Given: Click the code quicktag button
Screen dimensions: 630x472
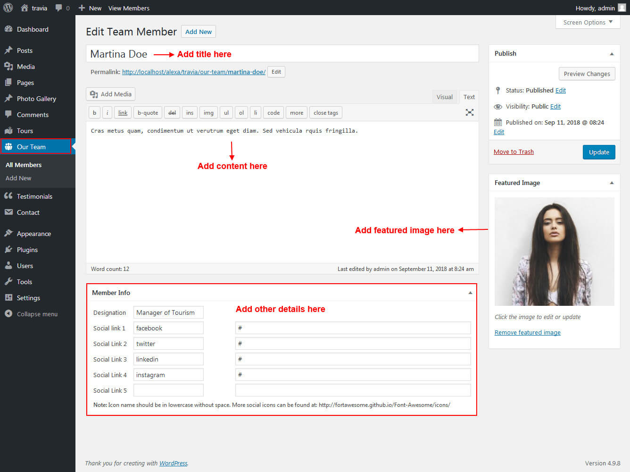Looking at the screenshot, I should pos(274,112).
